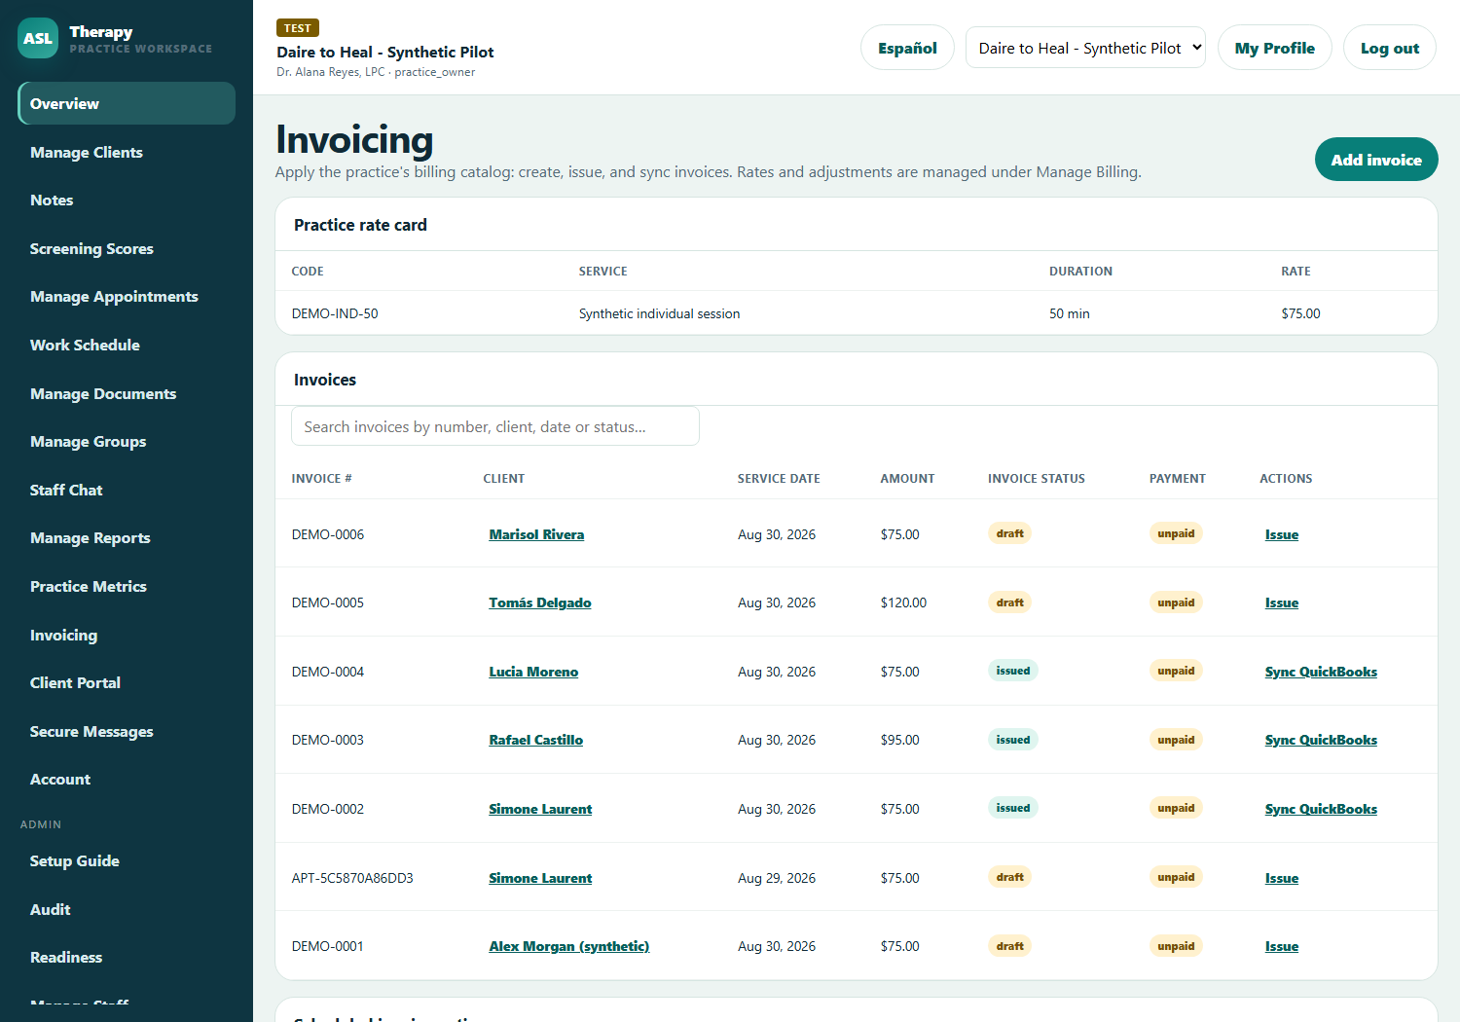Open Secure Messages
This screenshot has width=1460, height=1022.
click(x=127, y=731)
